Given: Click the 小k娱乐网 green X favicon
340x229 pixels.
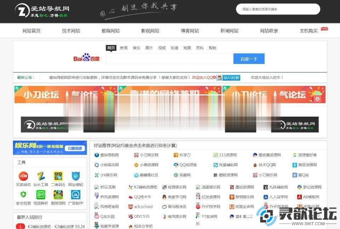Looking at the screenshot, I should pos(97,175).
